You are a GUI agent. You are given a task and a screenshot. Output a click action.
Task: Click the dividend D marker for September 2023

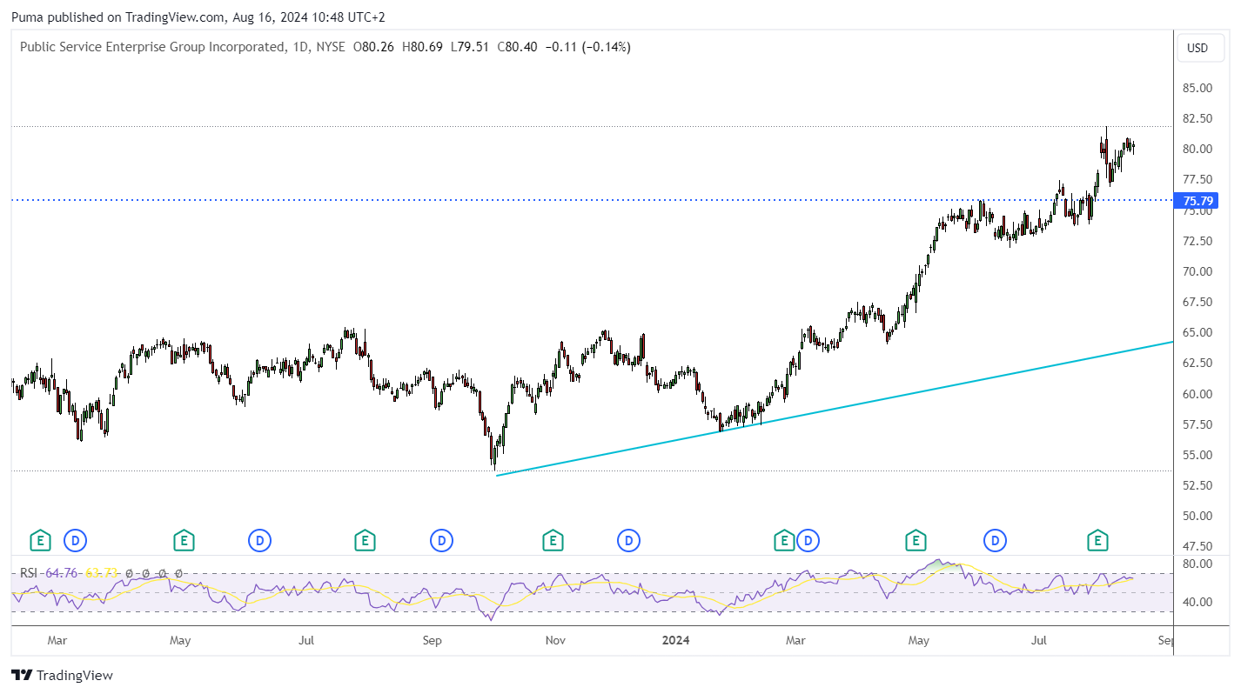point(442,541)
